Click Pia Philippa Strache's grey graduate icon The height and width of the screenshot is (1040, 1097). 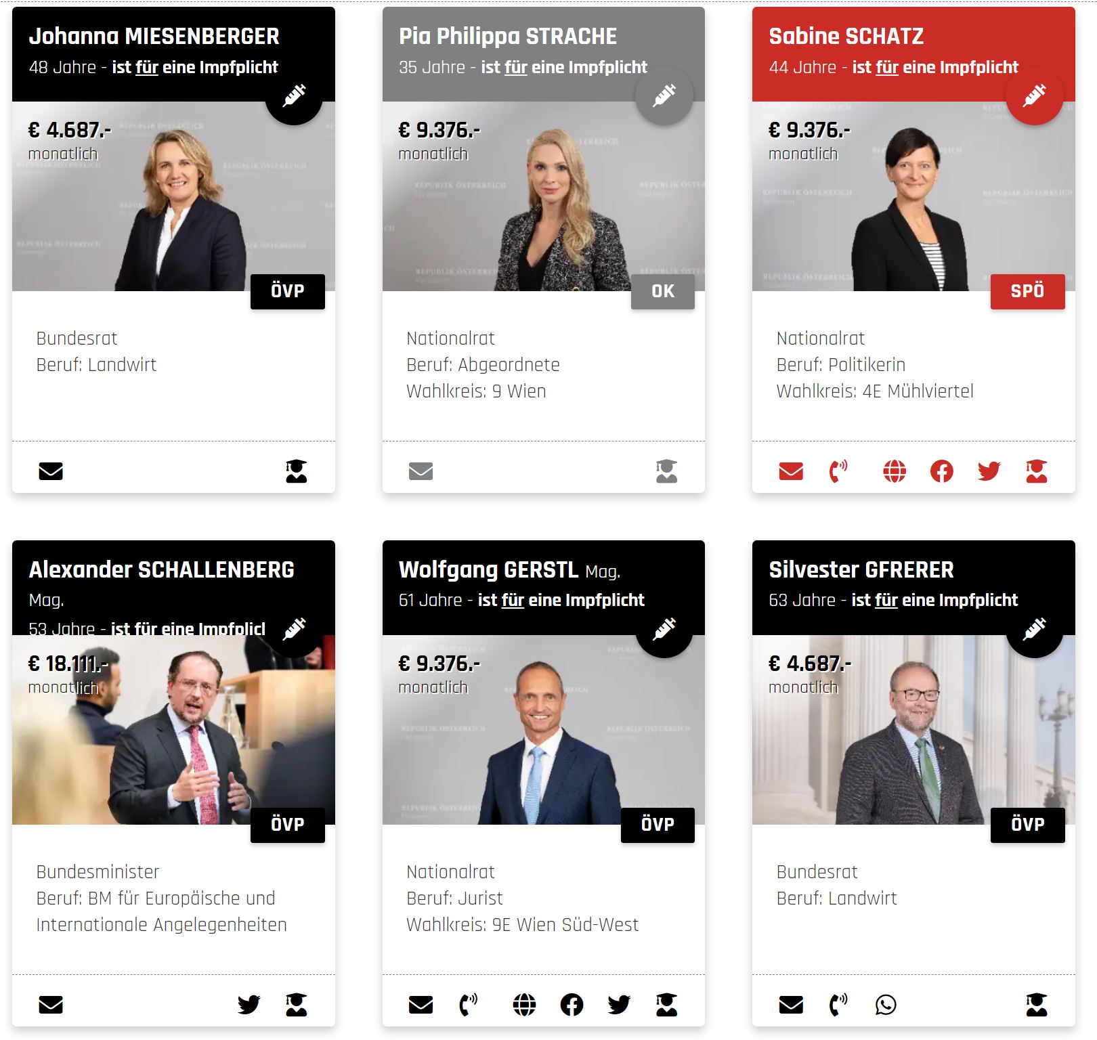(x=666, y=471)
